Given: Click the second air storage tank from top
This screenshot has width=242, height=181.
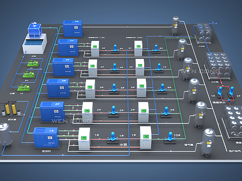Looking at the screenshot, I should [182, 49].
